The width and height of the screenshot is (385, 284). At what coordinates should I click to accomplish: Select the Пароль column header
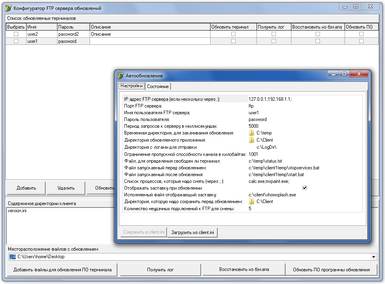point(73,27)
